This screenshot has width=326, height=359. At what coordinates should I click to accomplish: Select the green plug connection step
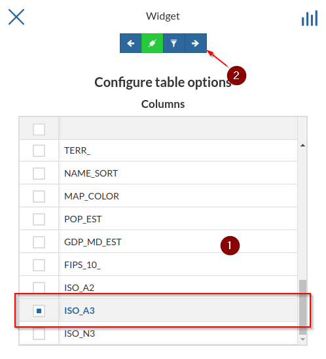click(x=153, y=43)
